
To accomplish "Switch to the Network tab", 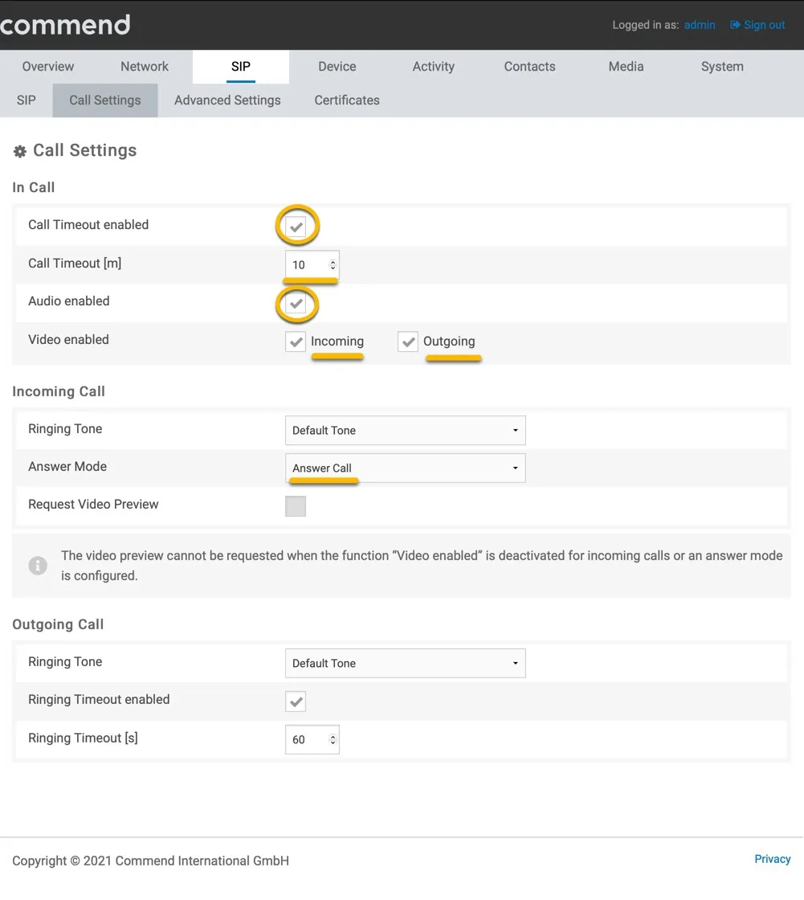I will click(145, 67).
